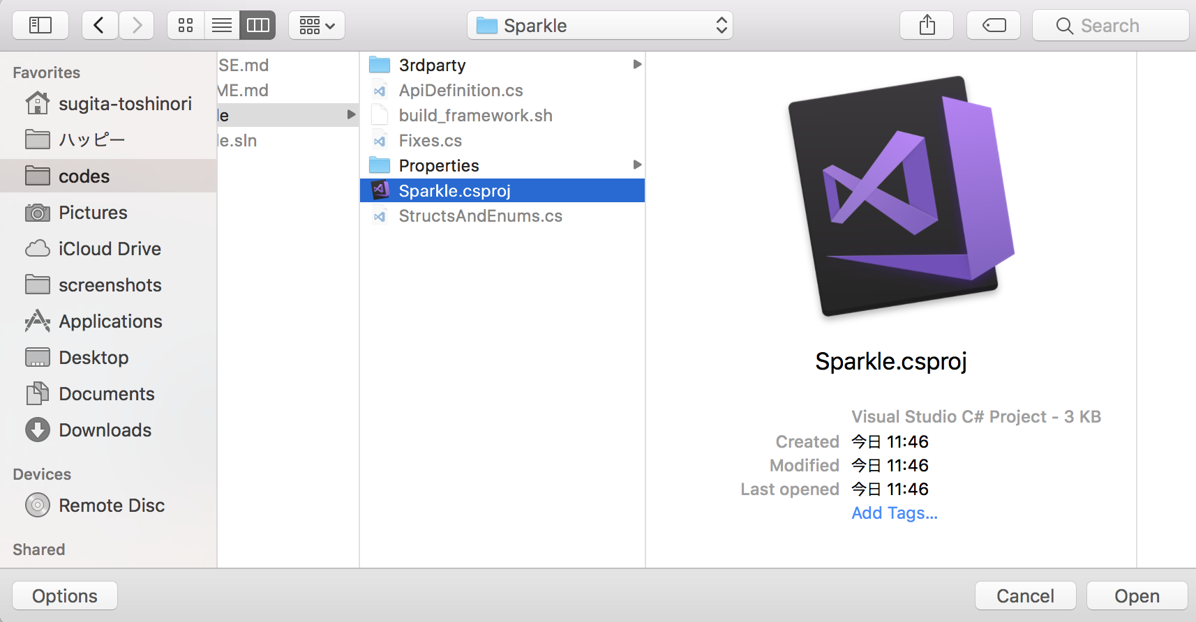Click the Documents sidebar icon
The image size is (1196, 622).
pyautogui.click(x=38, y=393)
